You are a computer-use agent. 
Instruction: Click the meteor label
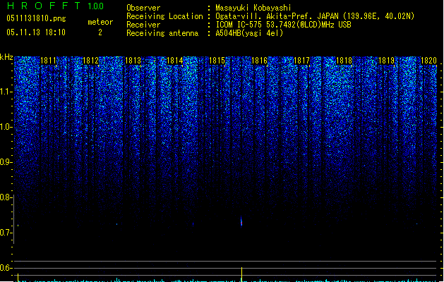100,22
